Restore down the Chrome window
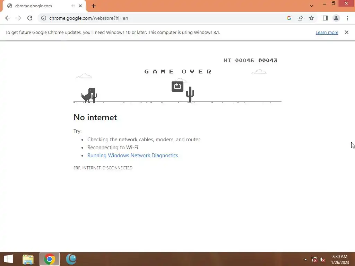 pyautogui.click(x=333, y=3)
